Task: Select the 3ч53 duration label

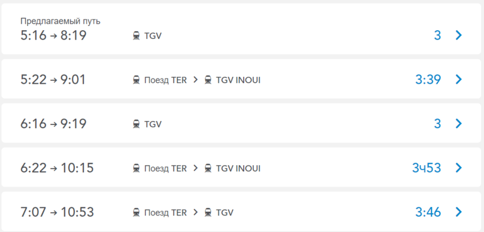Action: (x=427, y=168)
